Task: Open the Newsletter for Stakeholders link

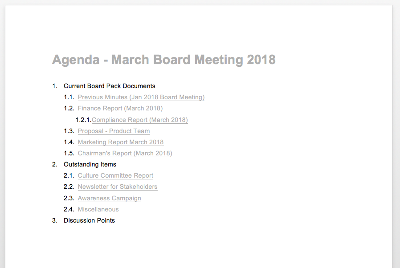Action: (118, 187)
